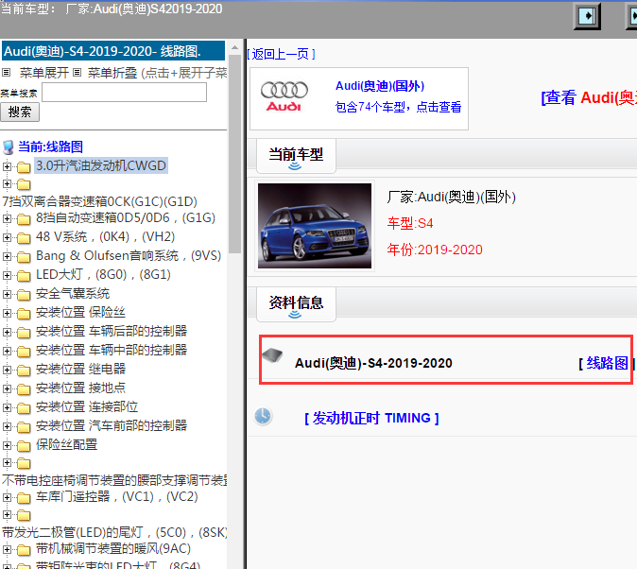Click folder icon for Bang & Olufsen音响系统
Screen dimensions: 637x569
tap(24, 257)
